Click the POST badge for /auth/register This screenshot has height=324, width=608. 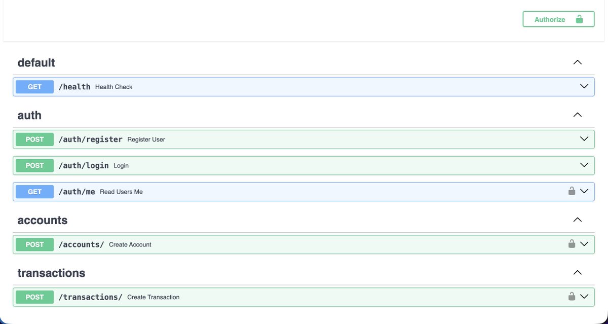click(x=34, y=139)
